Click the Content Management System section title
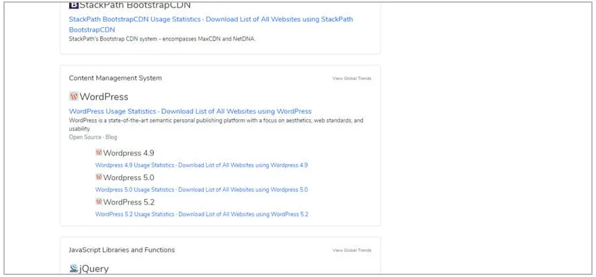 pos(115,78)
